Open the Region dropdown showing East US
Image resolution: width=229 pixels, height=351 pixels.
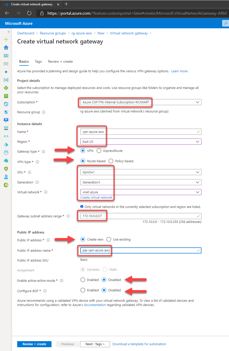[x=141, y=142]
